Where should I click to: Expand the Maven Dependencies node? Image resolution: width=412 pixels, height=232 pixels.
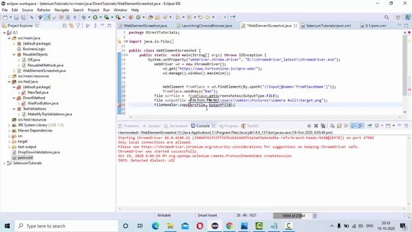(9, 131)
